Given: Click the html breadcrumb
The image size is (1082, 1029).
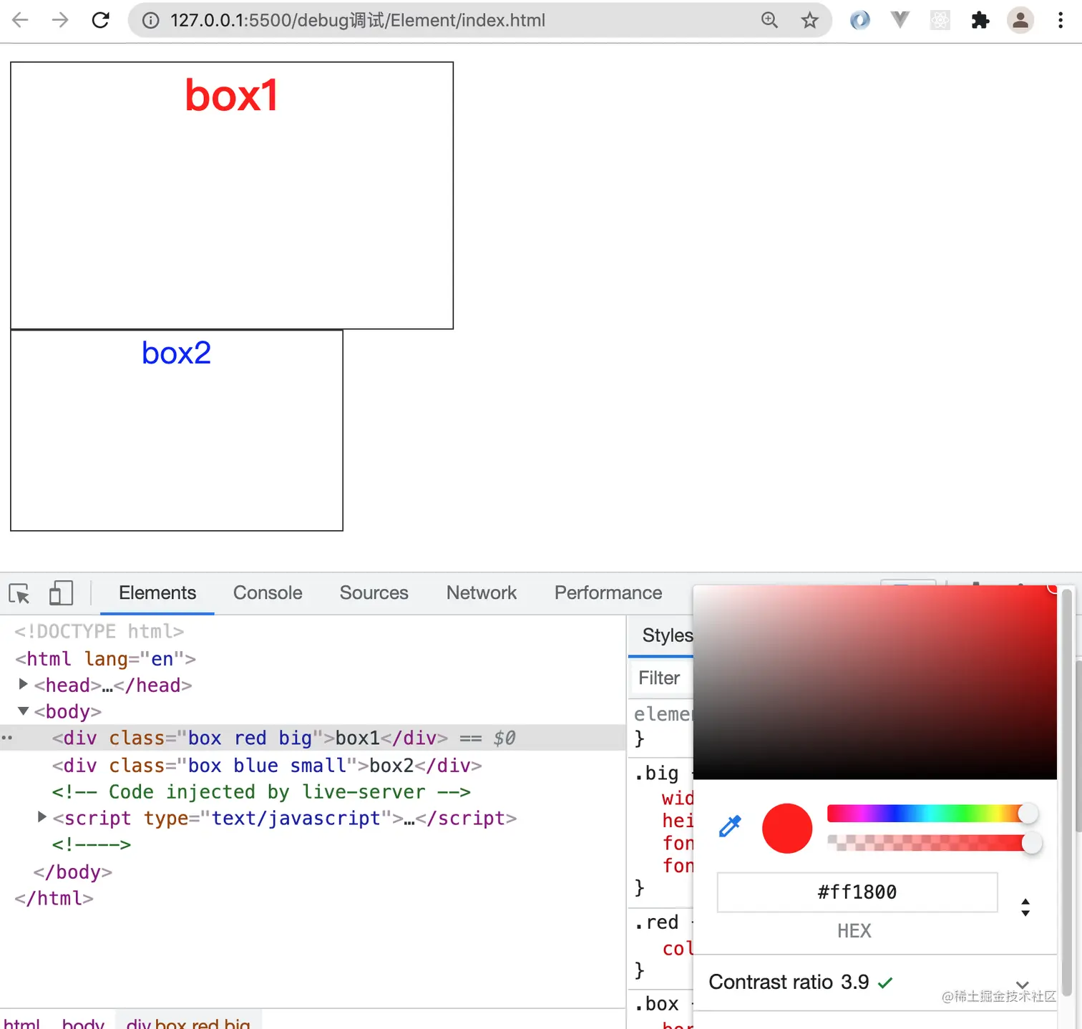Looking at the screenshot, I should pyautogui.click(x=22, y=1023).
